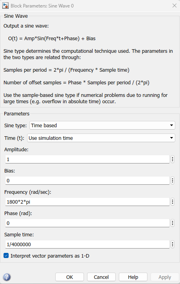The width and height of the screenshot is (180, 284).
Task: Open the Bias field's three-dot options
Action: [x=173, y=180]
